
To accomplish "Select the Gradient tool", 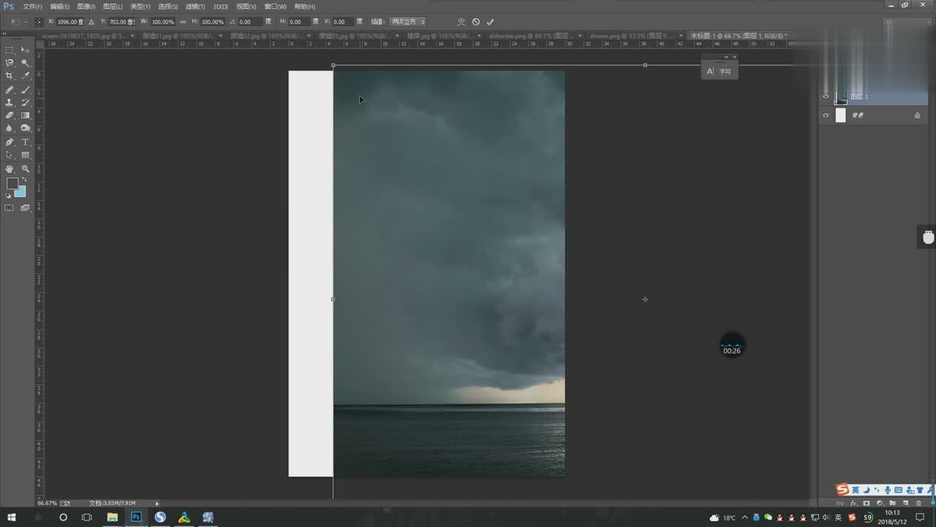I will [26, 116].
